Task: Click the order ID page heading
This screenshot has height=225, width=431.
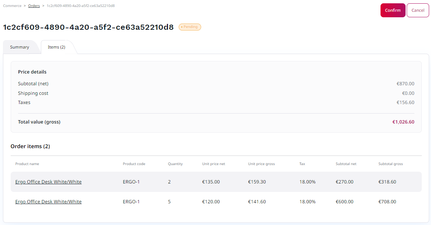Action: point(88,27)
